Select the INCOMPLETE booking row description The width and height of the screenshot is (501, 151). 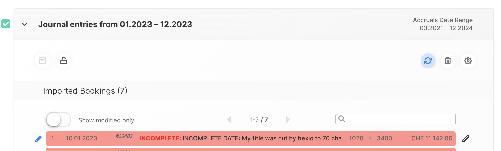(243, 138)
